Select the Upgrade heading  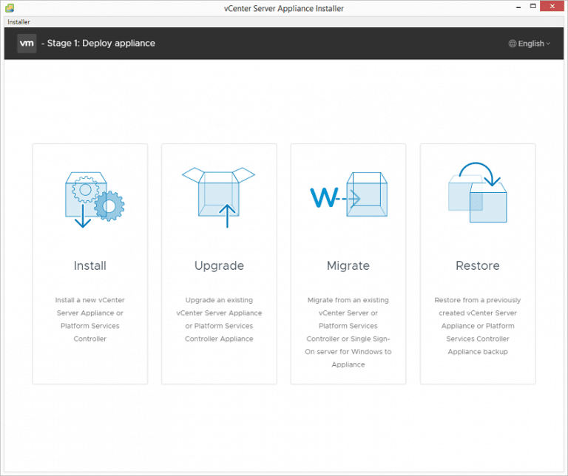[219, 266]
